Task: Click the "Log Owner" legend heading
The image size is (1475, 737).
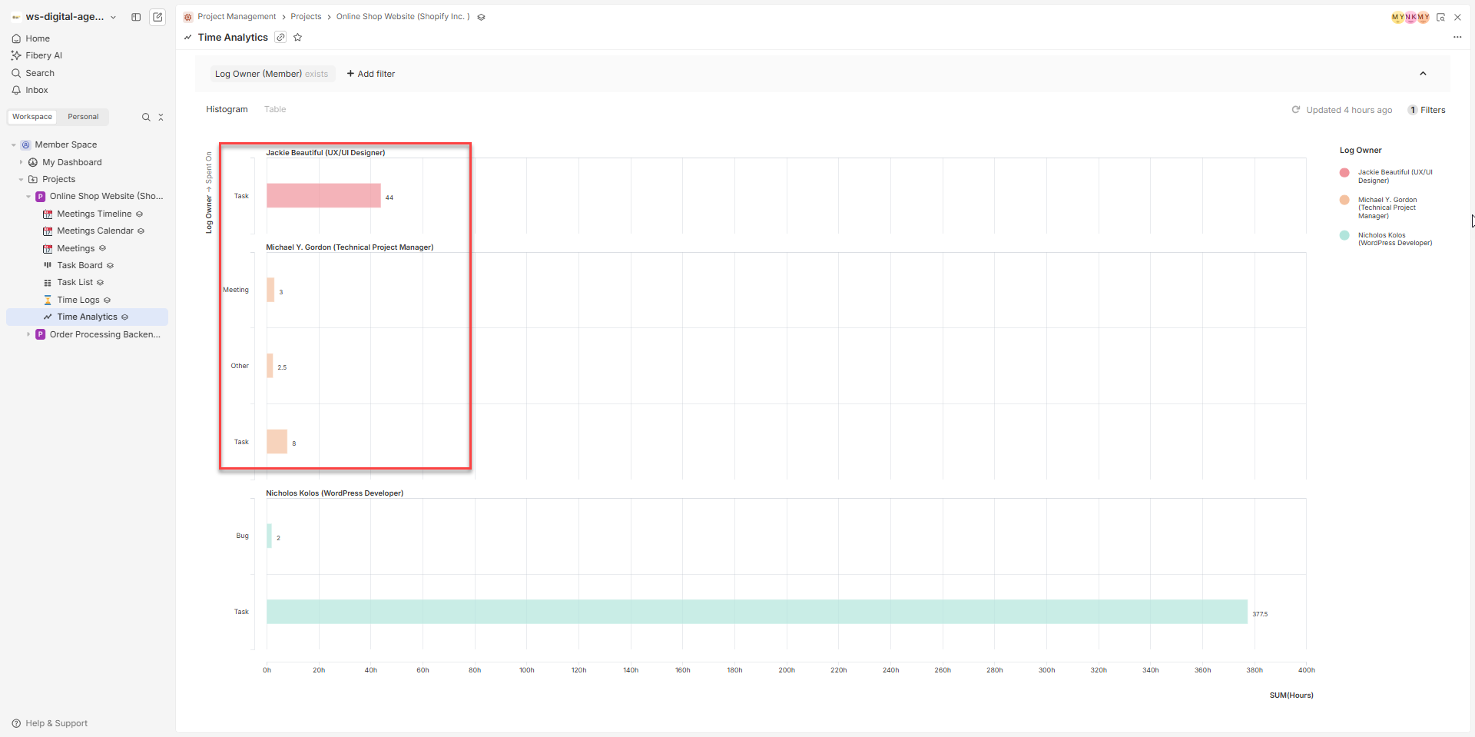Action: click(x=1361, y=151)
